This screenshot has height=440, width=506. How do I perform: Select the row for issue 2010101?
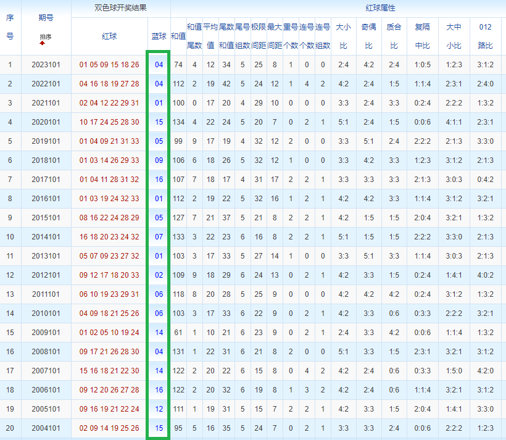(253, 313)
